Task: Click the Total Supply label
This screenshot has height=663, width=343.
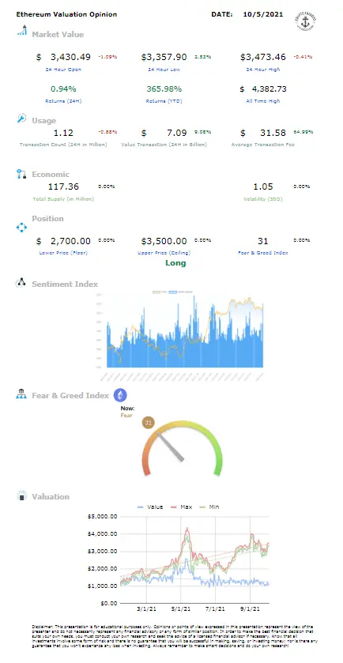Action: click(63, 198)
